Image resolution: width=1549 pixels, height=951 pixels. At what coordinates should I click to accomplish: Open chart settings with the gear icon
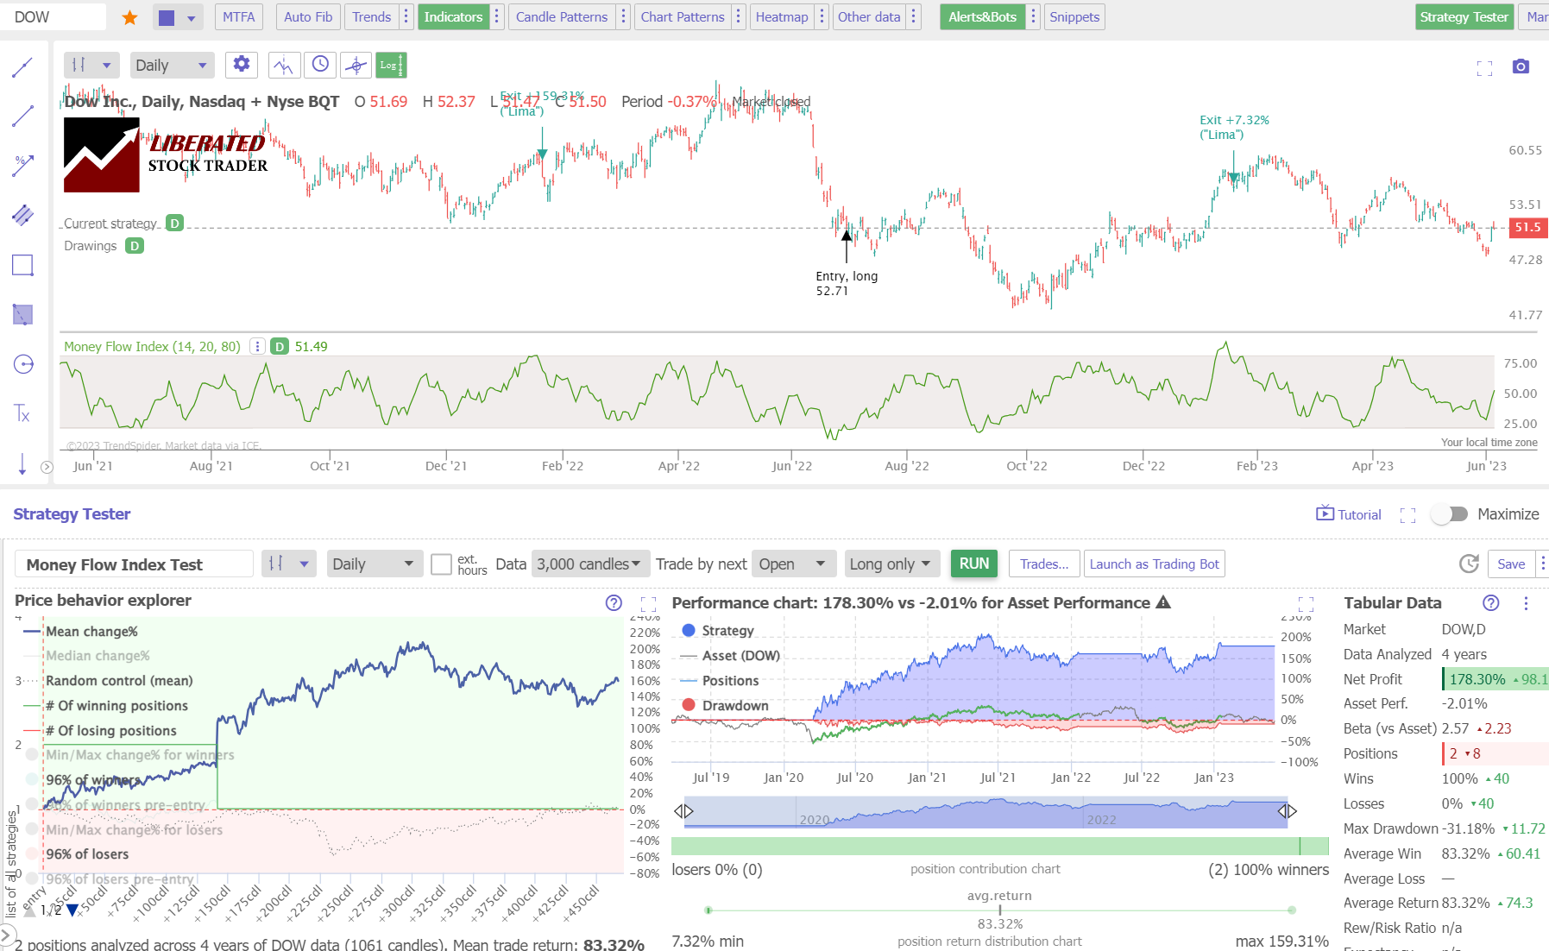tap(241, 64)
